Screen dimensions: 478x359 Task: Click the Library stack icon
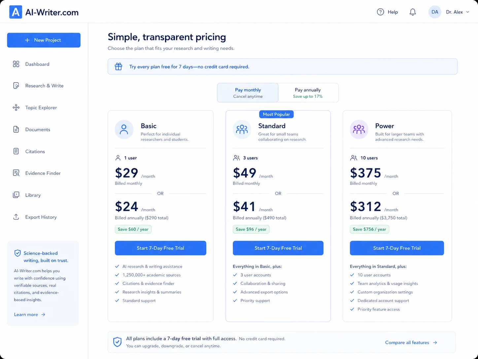pyautogui.click(x=16, y=195)
